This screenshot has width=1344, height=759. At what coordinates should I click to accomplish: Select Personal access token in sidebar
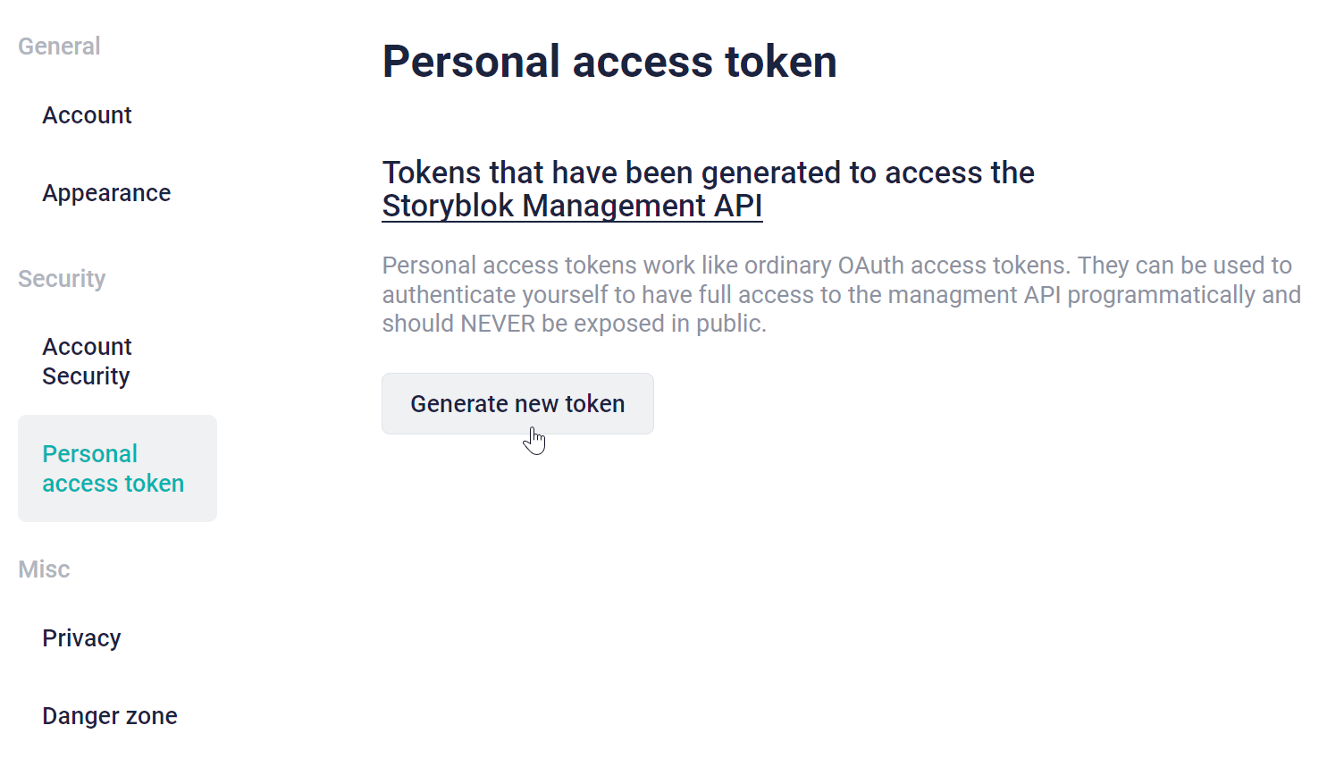coord(117,468)
